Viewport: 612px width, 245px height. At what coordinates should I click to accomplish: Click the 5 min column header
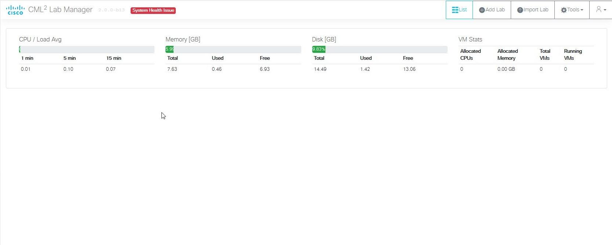[x=70, y=58]
